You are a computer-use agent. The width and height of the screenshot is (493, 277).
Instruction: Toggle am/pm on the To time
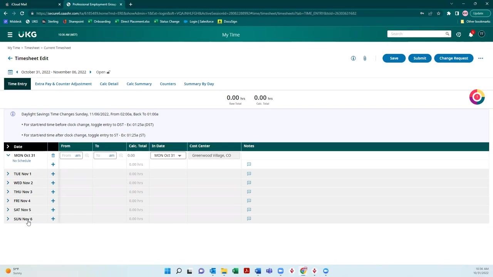tap(112, 155)
